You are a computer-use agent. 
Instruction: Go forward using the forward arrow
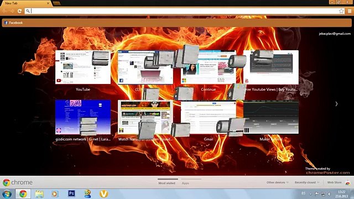point(12,11)
